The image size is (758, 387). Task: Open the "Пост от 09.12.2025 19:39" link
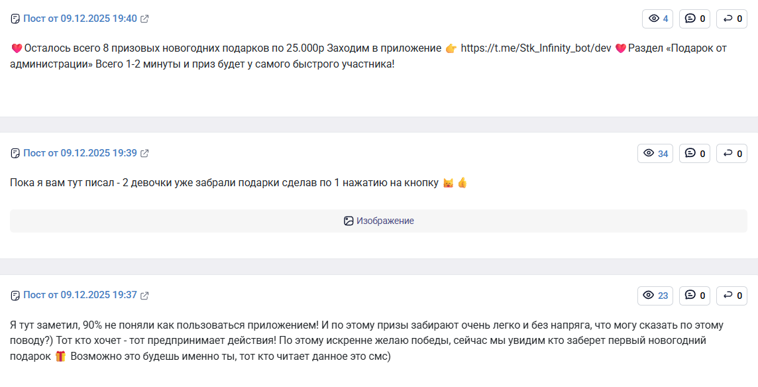80,153
